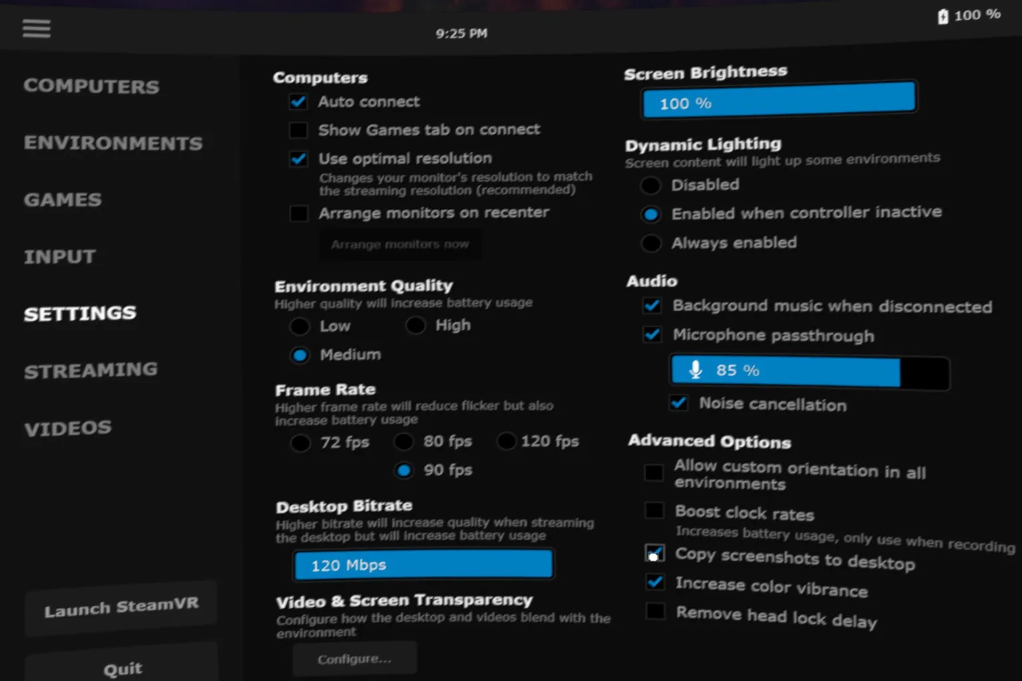Open the Streaming tab

(x=90, y=370)
